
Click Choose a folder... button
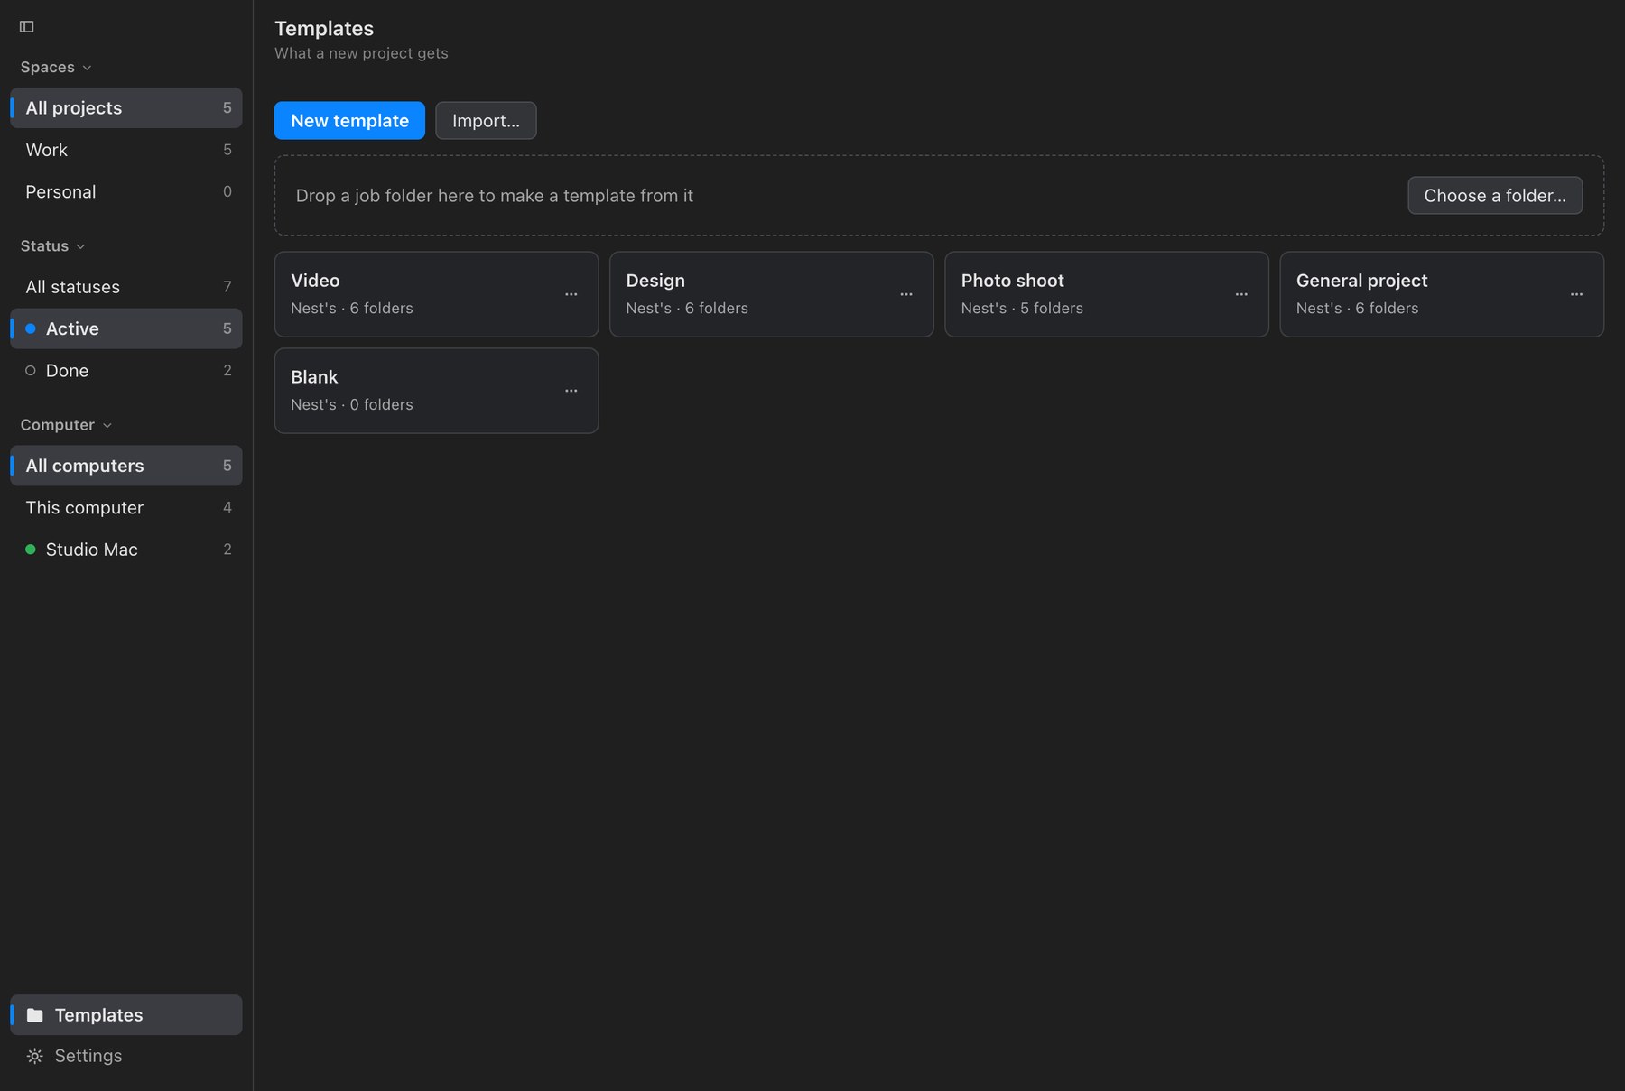[1495, 196]
